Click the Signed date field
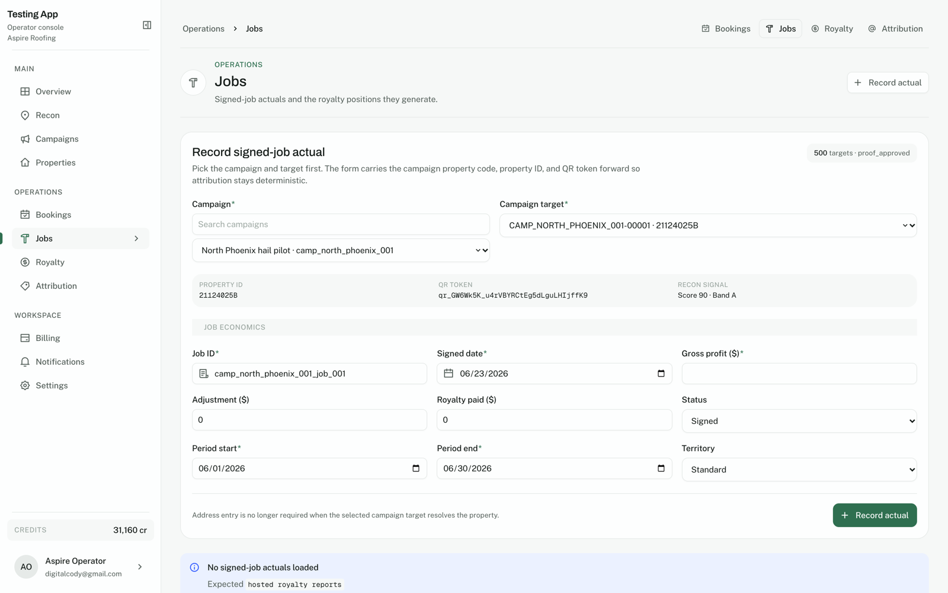The image size is (948, 593). (x=554, y=374)
